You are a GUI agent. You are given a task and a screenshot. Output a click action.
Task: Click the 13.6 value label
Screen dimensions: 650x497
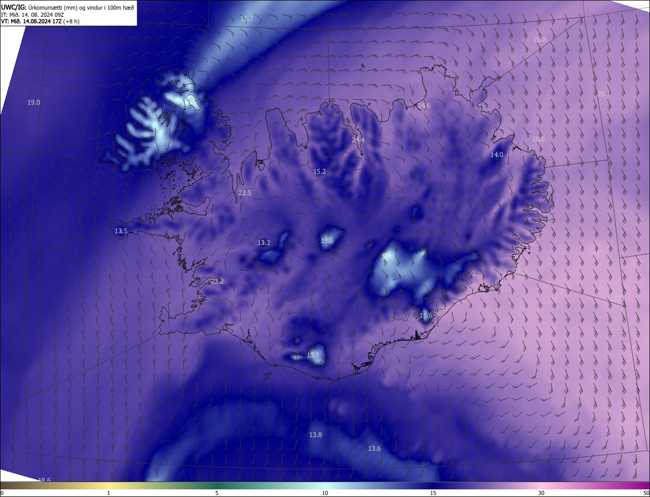click(x=374, y=449)
